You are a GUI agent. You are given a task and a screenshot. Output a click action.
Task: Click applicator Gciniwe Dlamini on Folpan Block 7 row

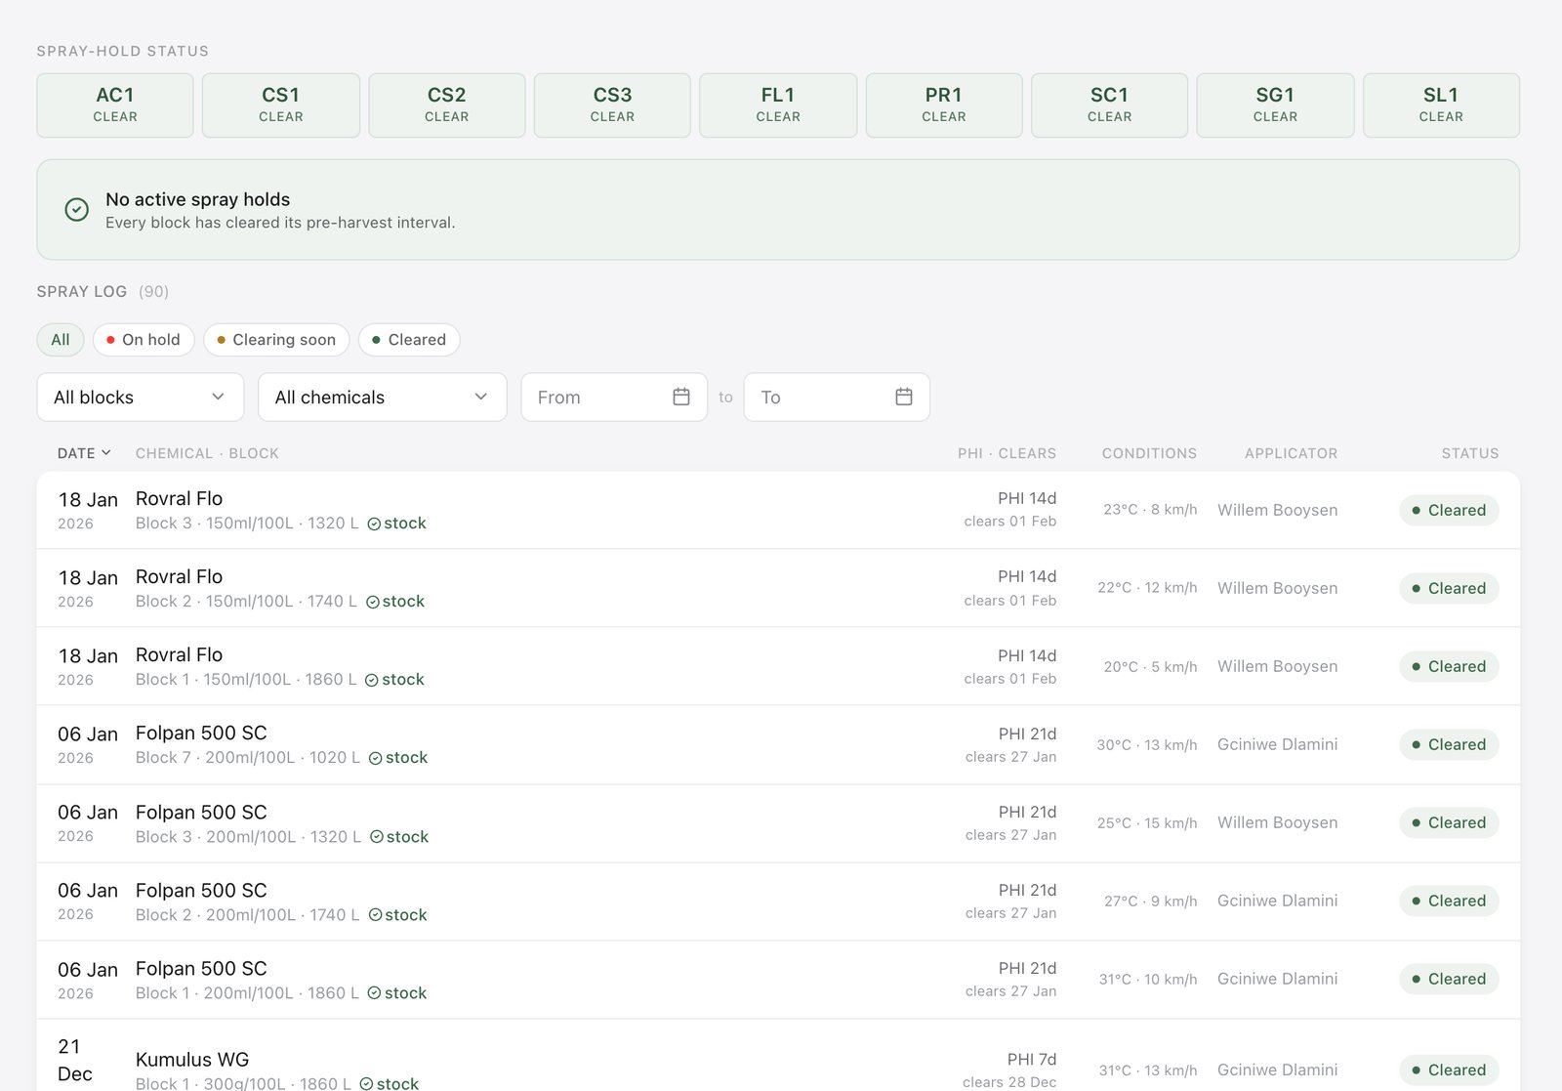click(1278, 744)
